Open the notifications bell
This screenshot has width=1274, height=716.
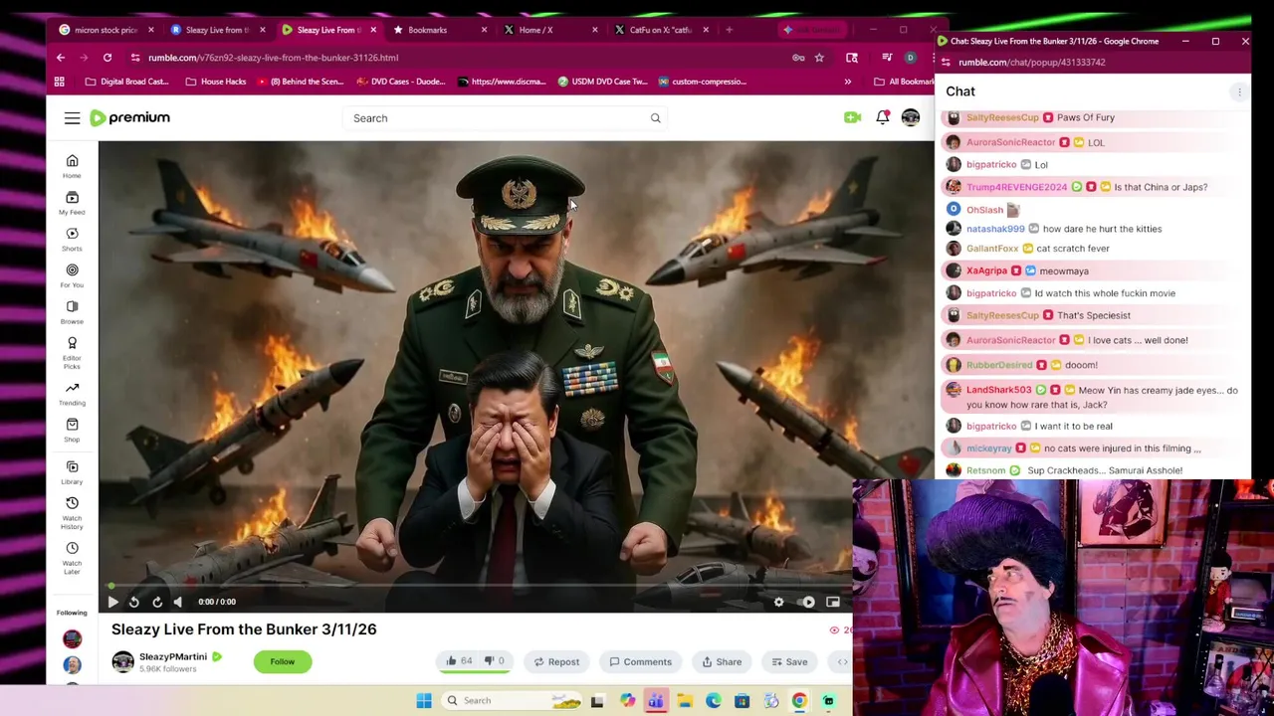[x=882, y=117]
